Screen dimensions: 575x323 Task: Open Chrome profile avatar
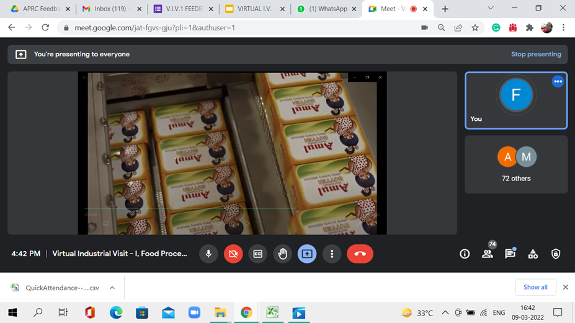[546, 27]
